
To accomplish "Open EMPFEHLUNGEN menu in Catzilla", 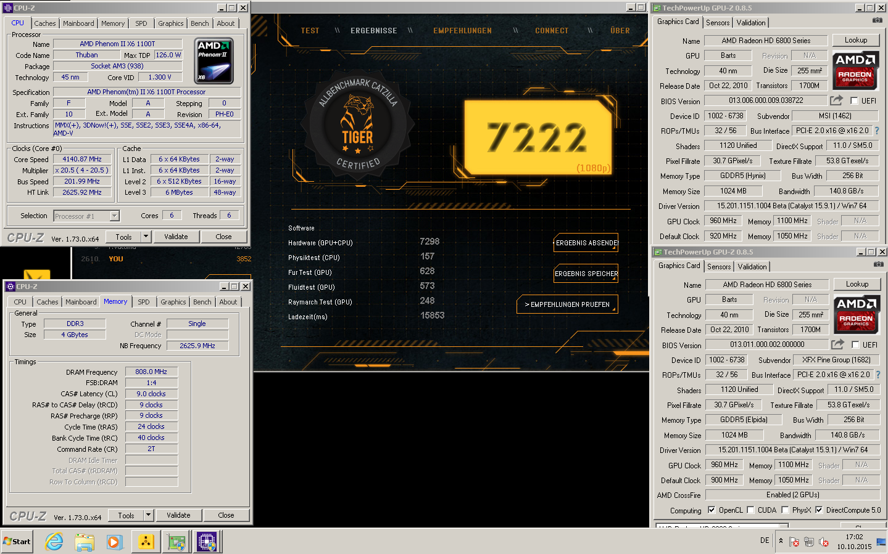I will [x=463, y=31].
